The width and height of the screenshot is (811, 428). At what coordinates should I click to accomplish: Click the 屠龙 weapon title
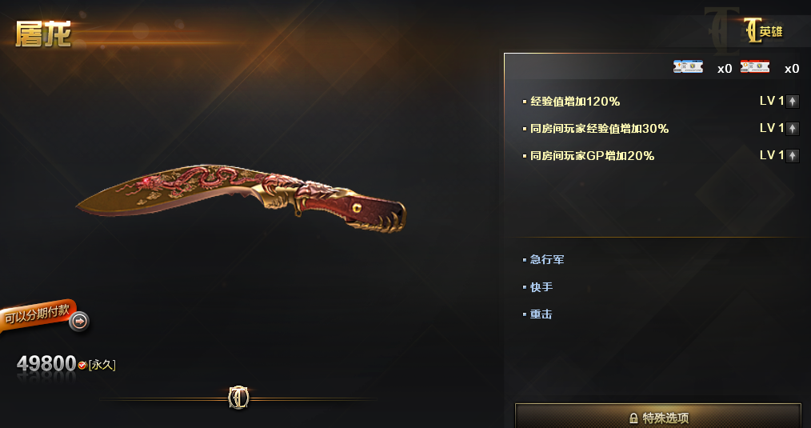tap(43, 34)
